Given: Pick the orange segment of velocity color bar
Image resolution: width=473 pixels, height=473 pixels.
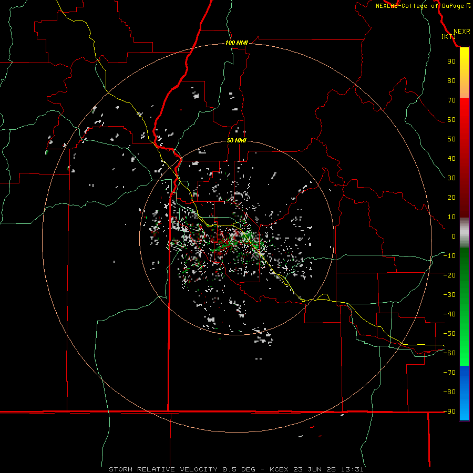Looking at the screenshot, I should [464, 89].
